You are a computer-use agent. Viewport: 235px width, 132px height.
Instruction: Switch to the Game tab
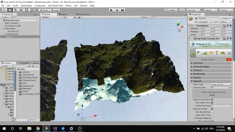click(63, 14)
